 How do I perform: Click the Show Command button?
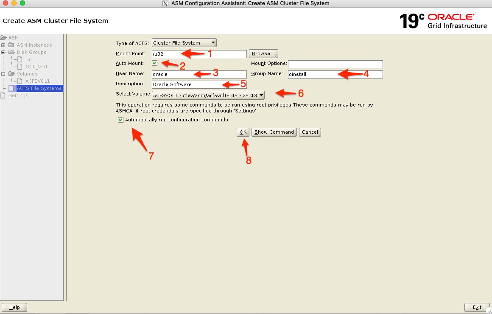[274, 132]
